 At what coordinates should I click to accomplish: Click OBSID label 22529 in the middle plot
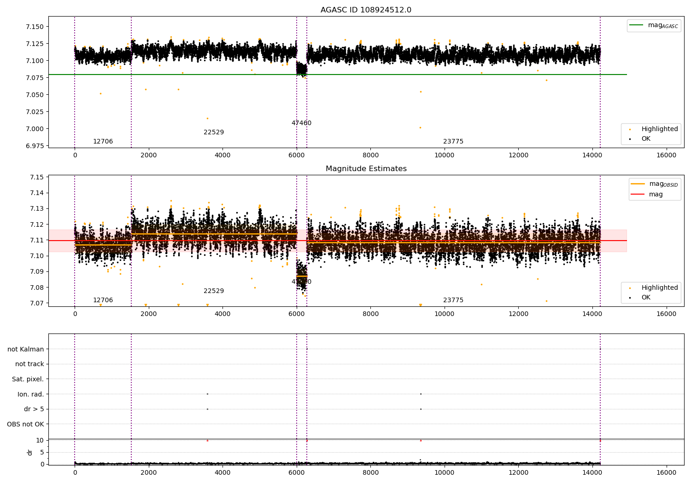coord(214,291)
